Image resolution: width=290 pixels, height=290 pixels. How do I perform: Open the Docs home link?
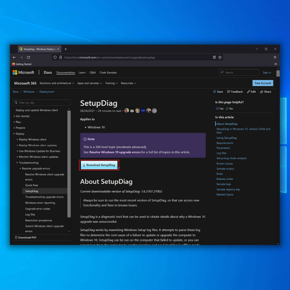48,72
